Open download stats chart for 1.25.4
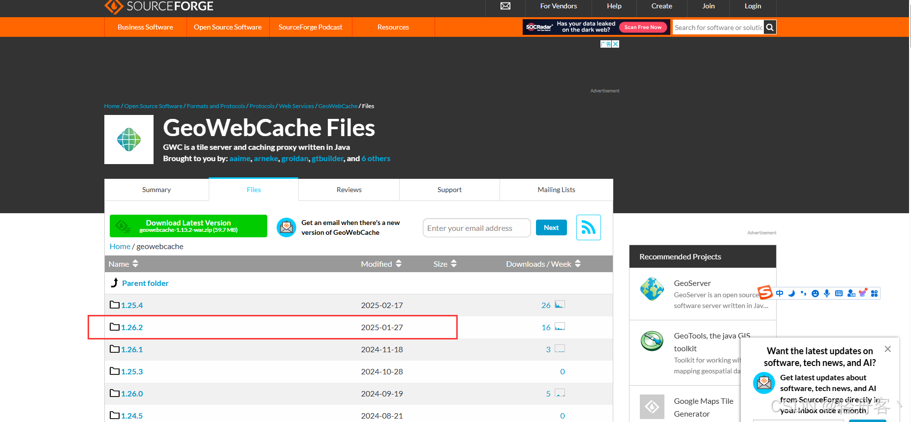 (x=560, y=305)
